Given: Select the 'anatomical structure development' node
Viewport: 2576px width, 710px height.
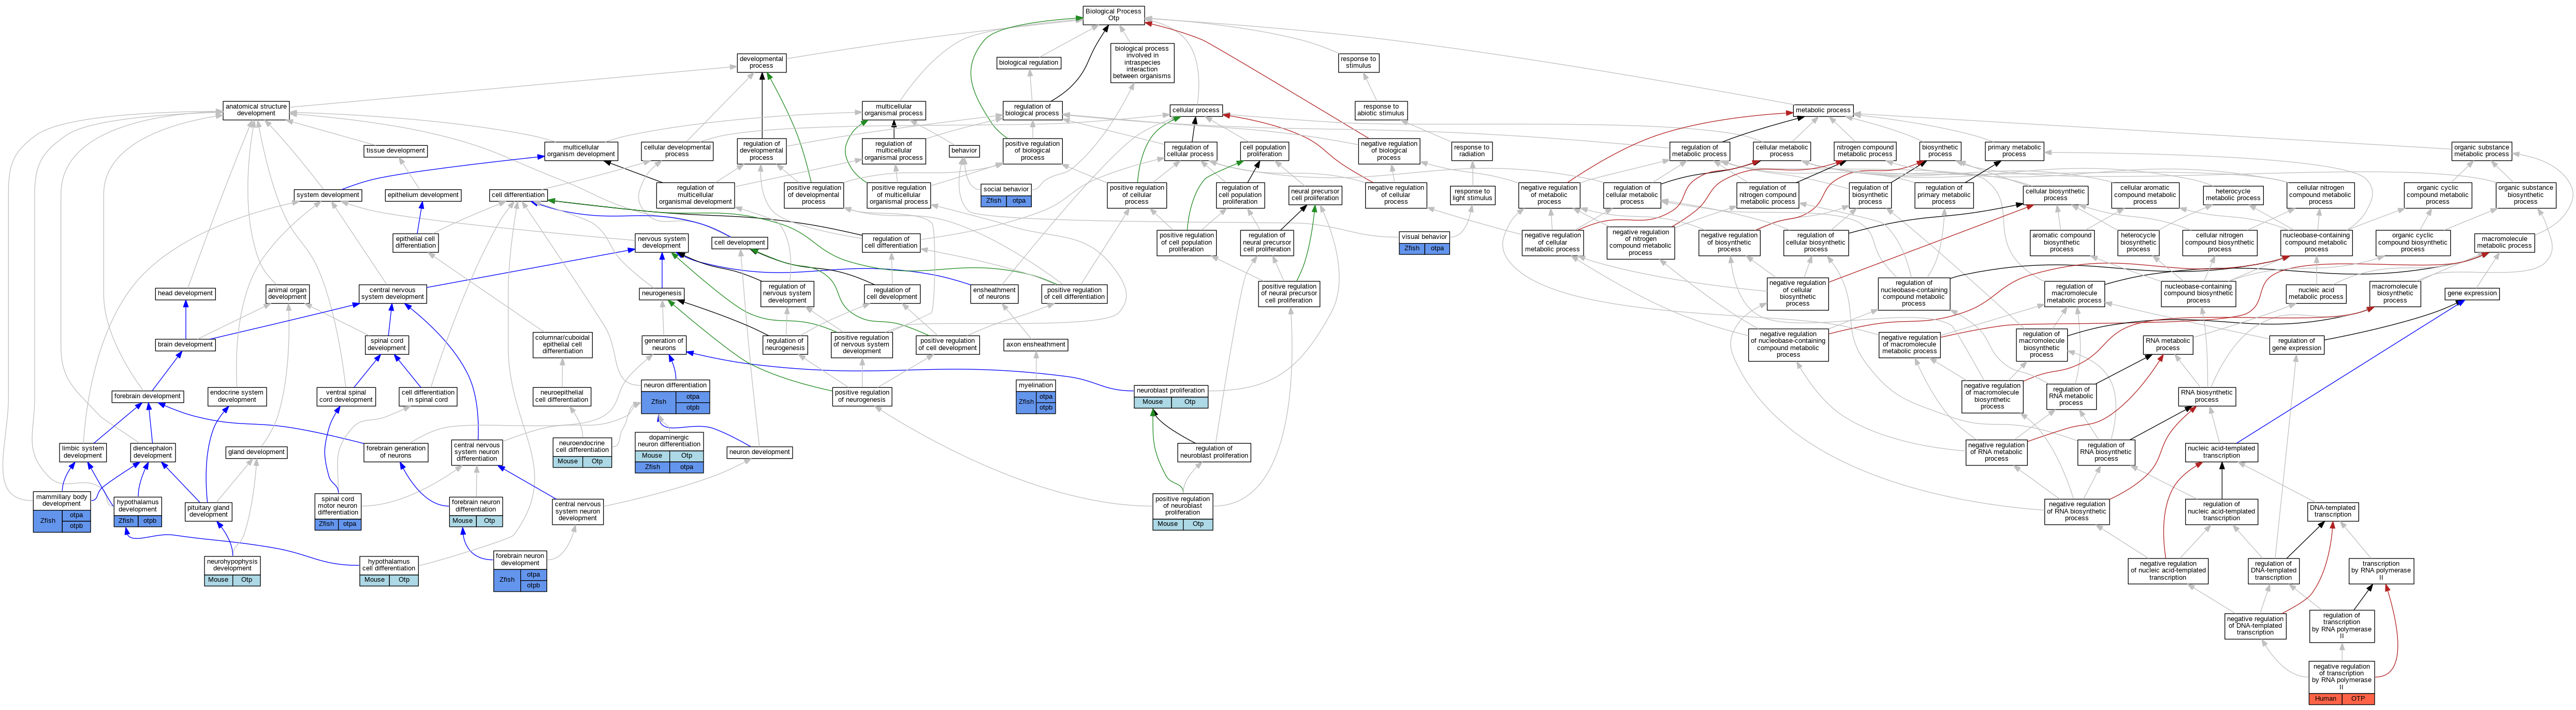Looking at the screenshot, I should 256,110.
